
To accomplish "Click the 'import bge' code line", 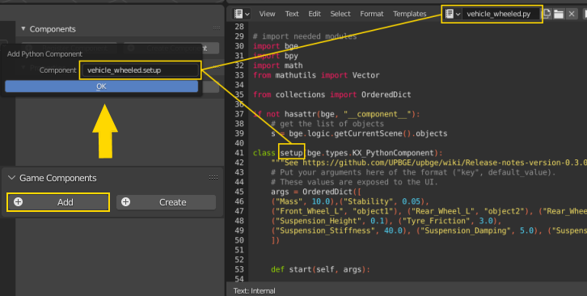I will [276, 46].
